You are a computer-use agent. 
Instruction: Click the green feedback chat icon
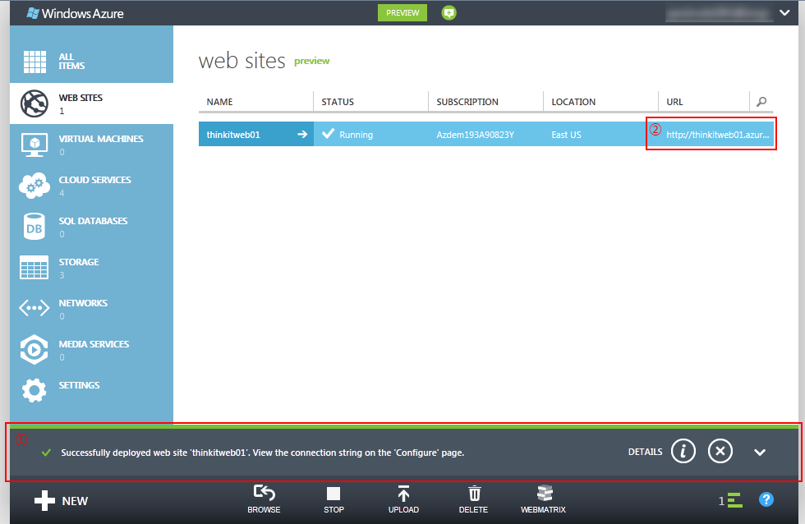[x=448, y=13]
